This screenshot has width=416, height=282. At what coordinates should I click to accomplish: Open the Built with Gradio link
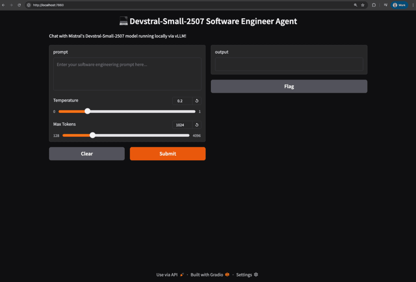coord(210,275)
